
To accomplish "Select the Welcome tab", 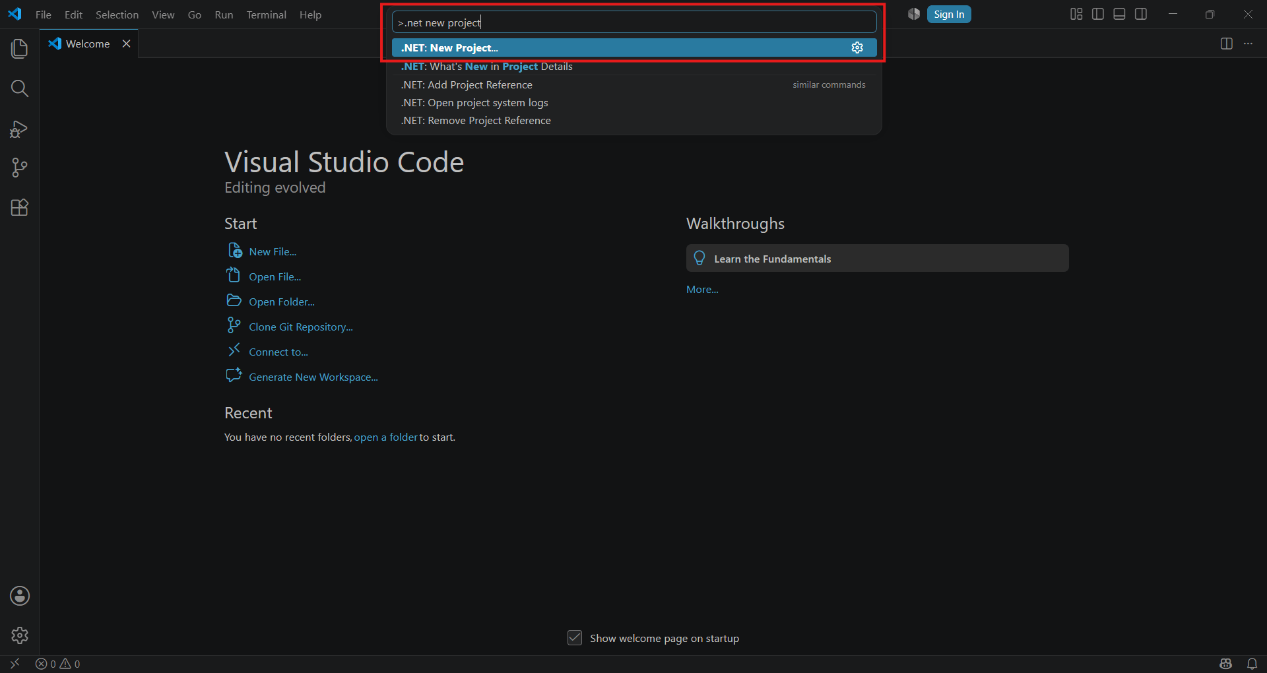I will pos(88,44).
